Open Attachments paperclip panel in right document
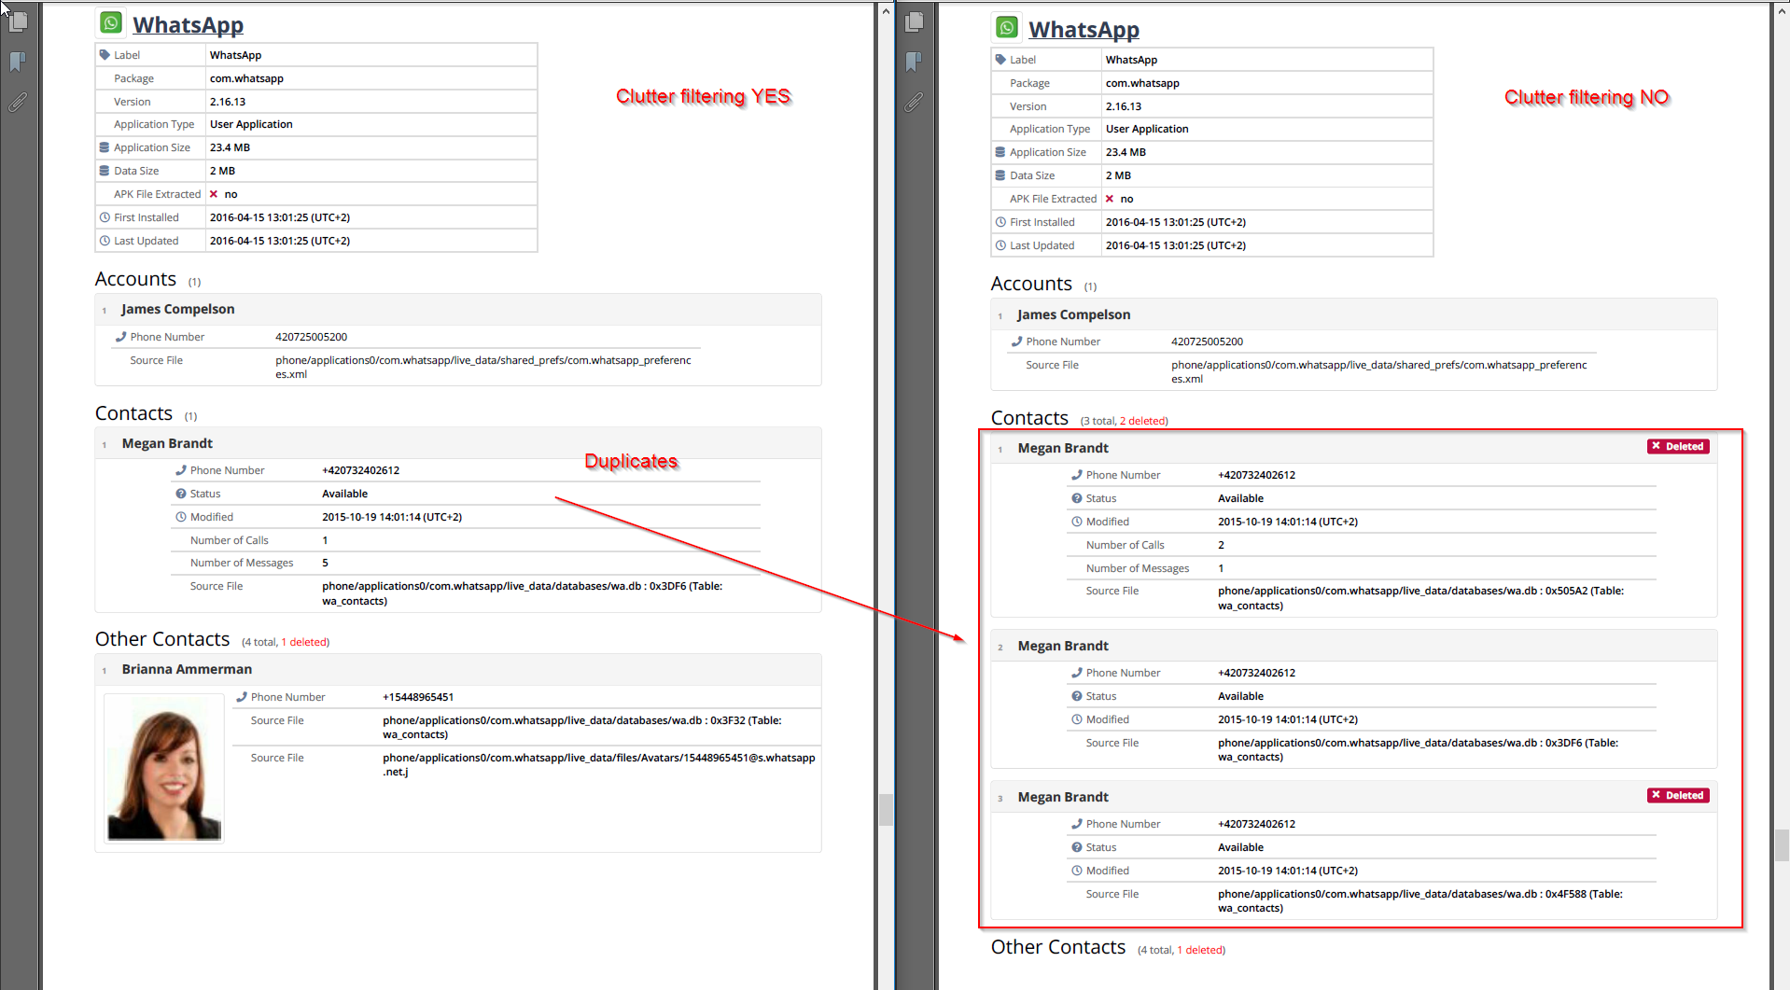The height and width of the screenshot is (990, 1790). coord(914,102)
